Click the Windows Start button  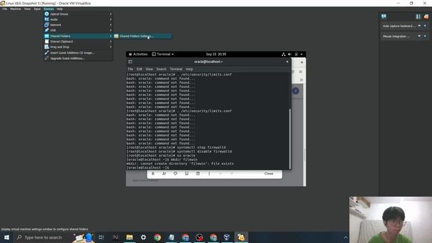point(7,237)
